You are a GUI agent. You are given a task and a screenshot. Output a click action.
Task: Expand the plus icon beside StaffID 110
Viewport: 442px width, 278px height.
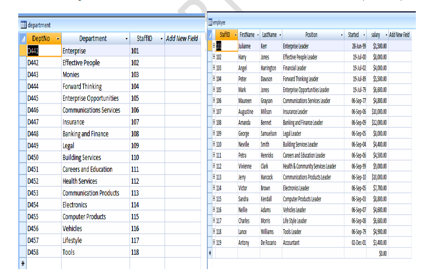tap(213, 144)
